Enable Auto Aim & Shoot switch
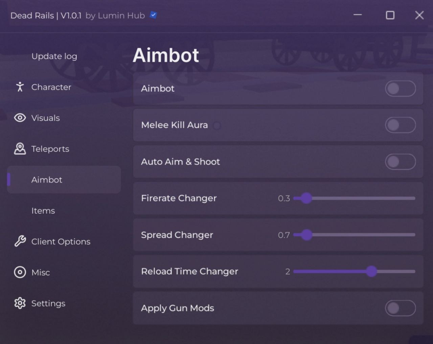433x344 pixels. tap(400, 162)
